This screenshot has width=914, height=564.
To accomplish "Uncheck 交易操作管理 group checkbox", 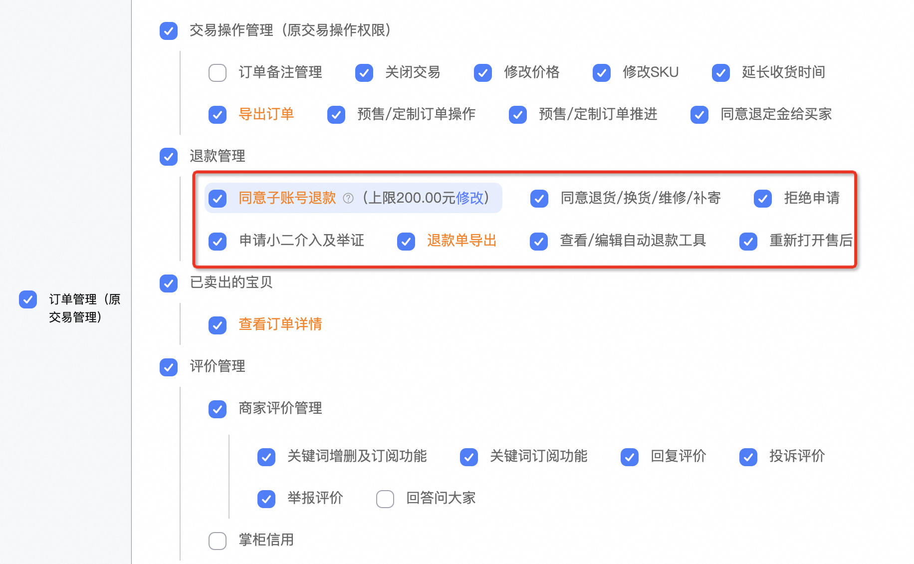I will point(169,31).
